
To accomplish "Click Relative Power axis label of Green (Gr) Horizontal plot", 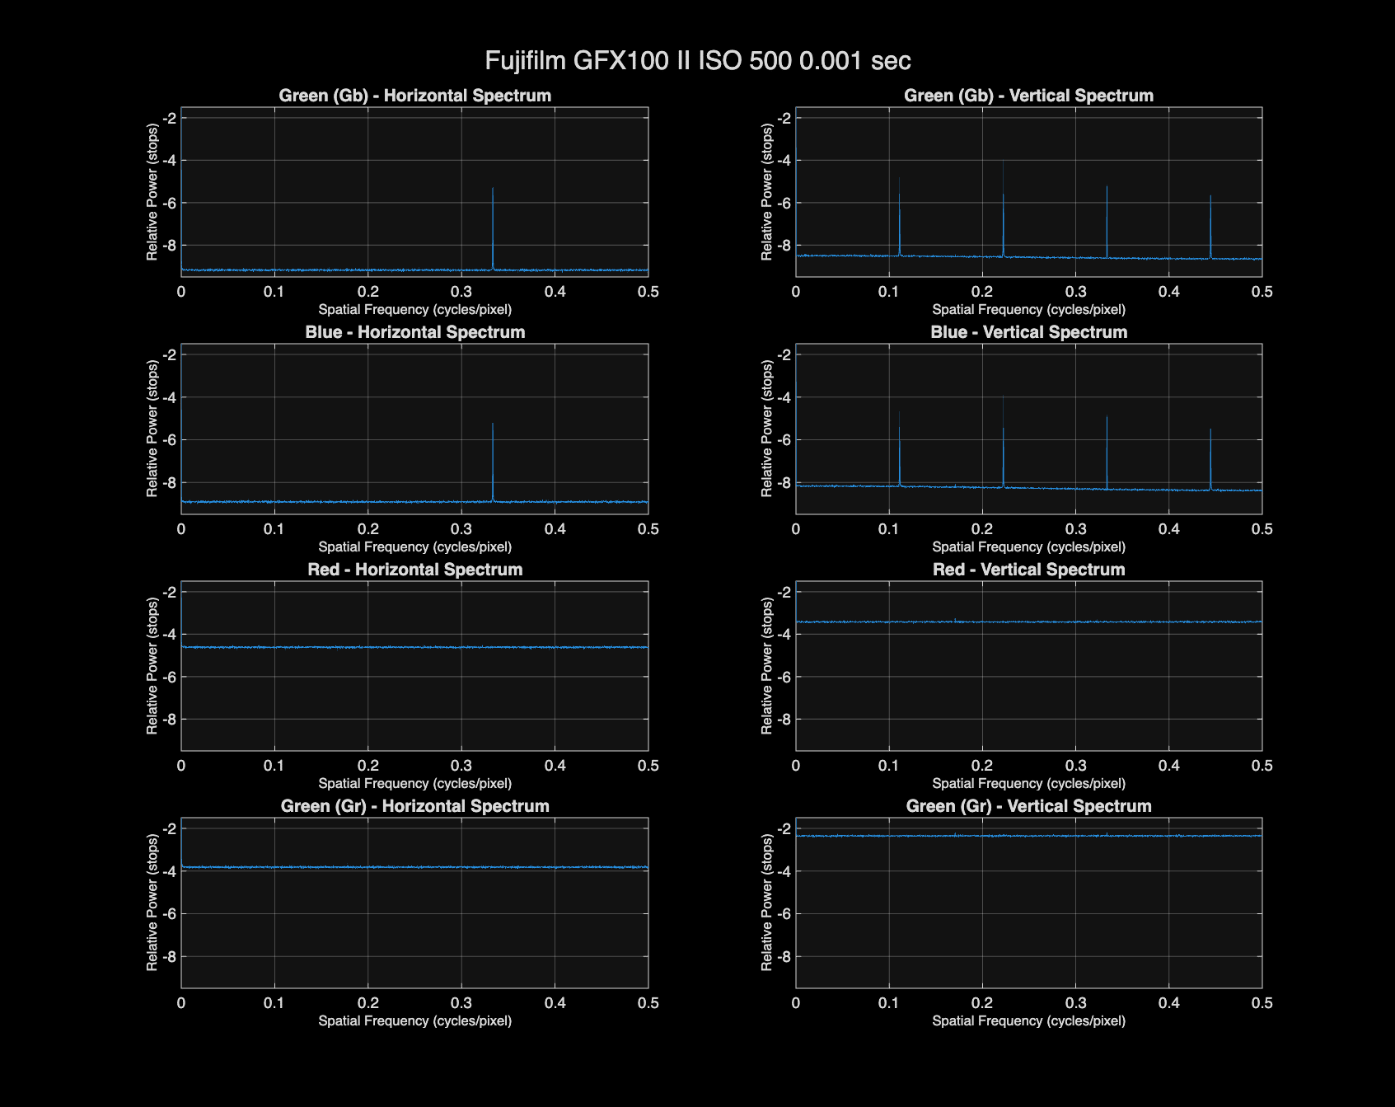I will [152, 903].
